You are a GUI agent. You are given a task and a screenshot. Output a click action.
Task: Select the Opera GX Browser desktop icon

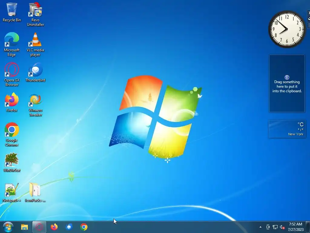[x=12, y=75]
